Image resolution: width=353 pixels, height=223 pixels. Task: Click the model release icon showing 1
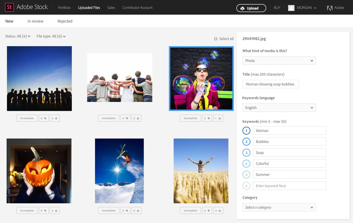pyautogui.click(x=218, y=118)
